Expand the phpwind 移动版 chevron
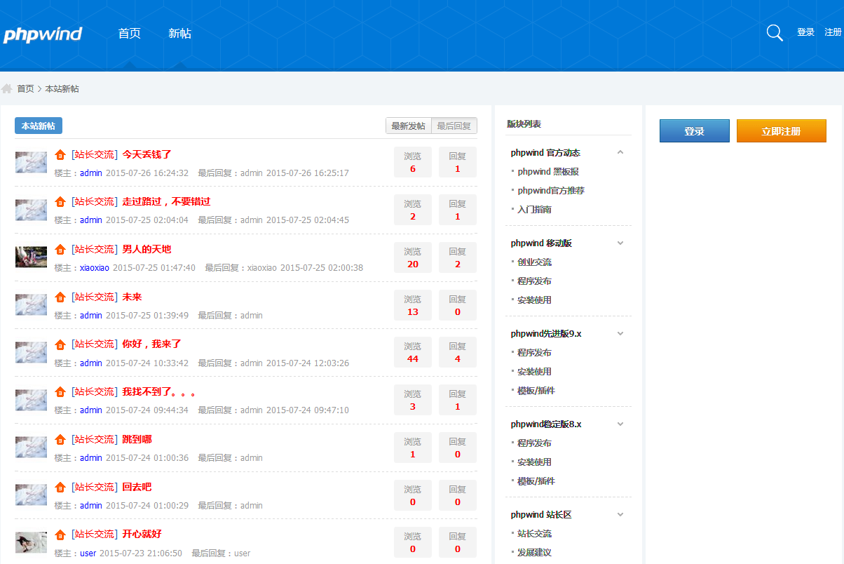This screenshot has width=844, height=564. (x=620, y=243)
